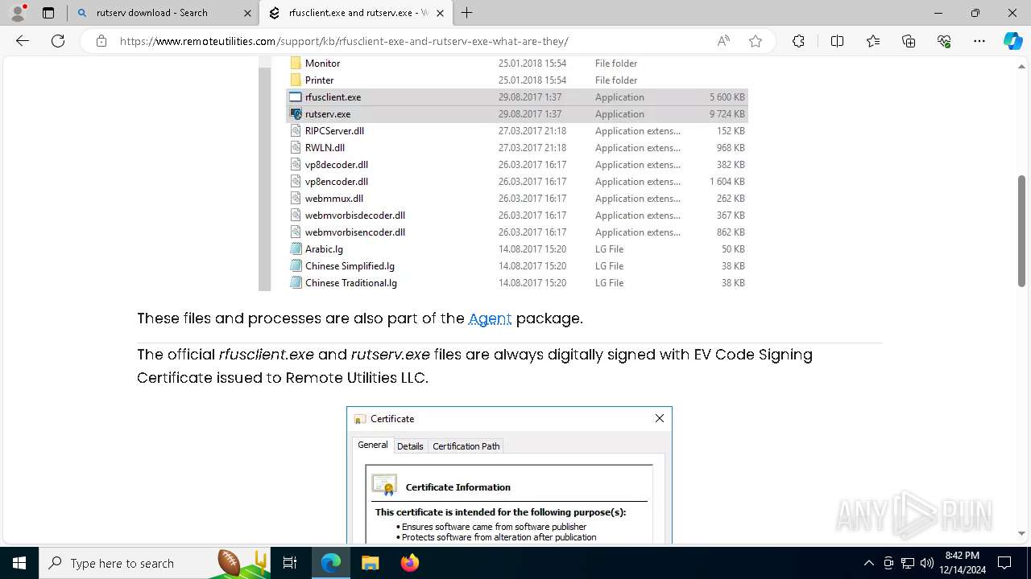The image size is (1031, 579).
Task: Open network status tray icon
Action: click(x=908, y=563)
